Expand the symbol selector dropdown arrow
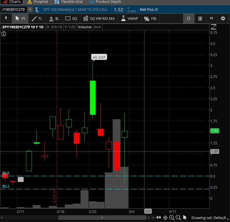The height and width of the screenshot is (222, 230). coord(30,10)
